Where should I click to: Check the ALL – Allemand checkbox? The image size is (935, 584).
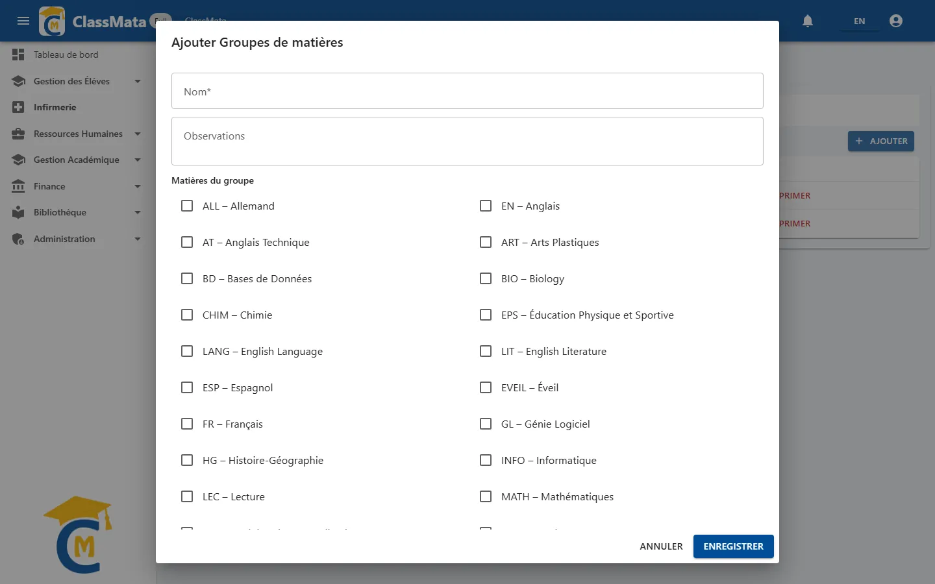click(187, 206)
